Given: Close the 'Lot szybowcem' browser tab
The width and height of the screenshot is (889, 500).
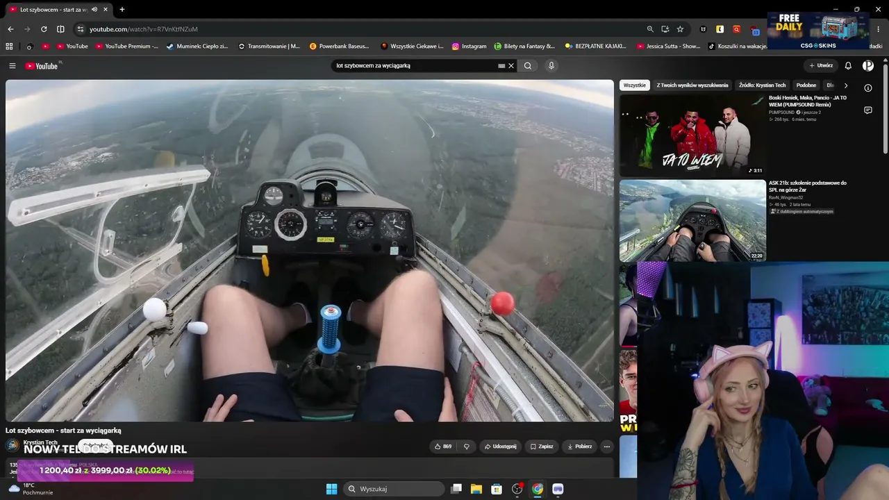Looking at the screenshot, I should (106, 10).
